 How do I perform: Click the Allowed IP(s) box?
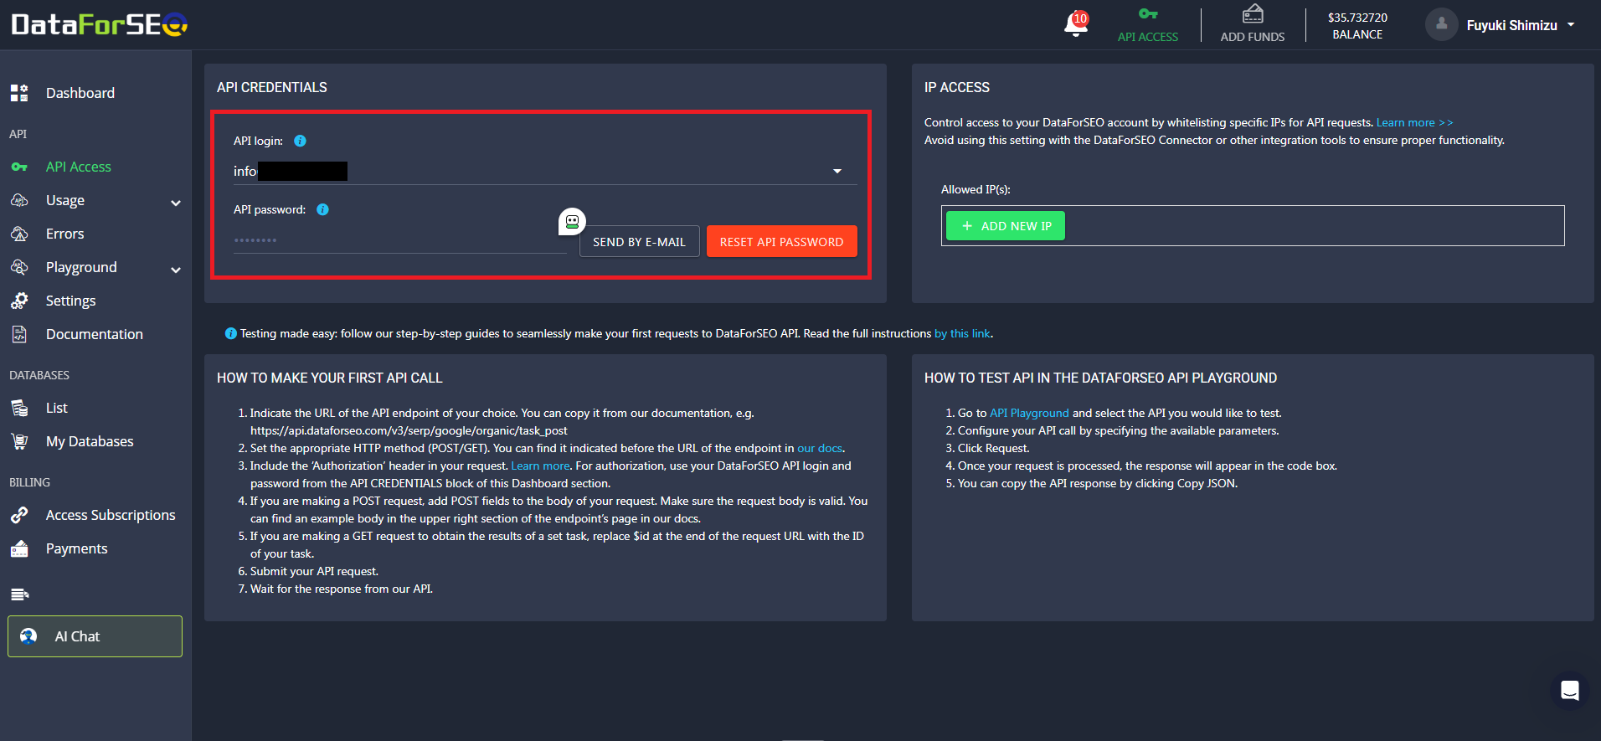[1253, 226]
